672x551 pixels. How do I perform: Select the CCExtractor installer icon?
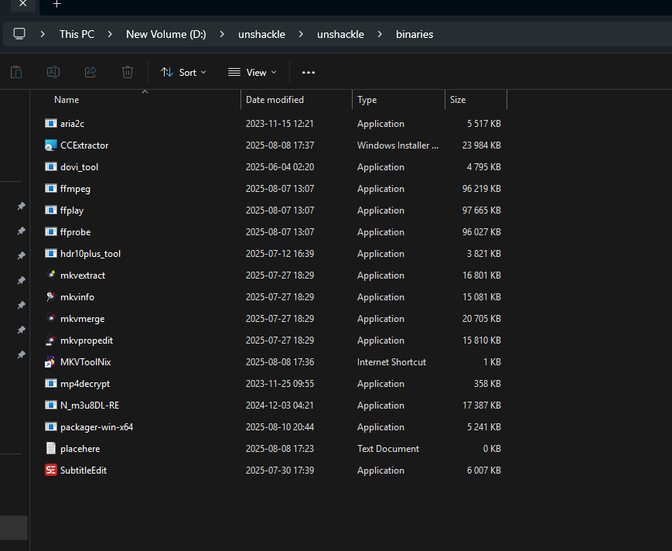51,145
